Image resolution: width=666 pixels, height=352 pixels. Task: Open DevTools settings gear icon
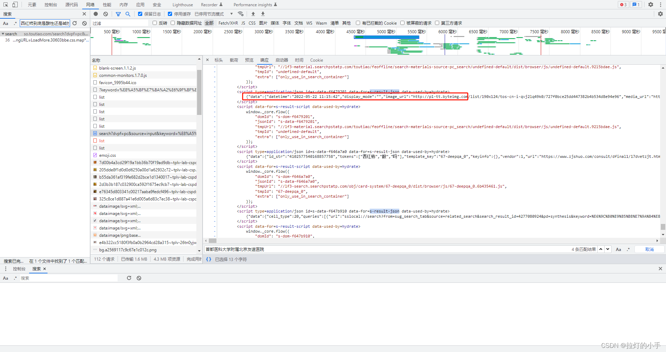[651, 4]
